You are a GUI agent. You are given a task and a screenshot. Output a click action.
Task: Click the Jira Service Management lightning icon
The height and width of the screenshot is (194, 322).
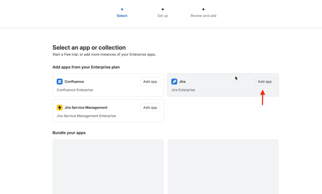(x=60, y=108)
